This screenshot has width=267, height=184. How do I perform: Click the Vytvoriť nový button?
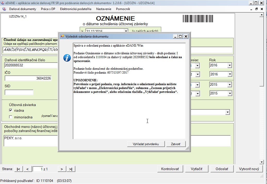(249, 169)
